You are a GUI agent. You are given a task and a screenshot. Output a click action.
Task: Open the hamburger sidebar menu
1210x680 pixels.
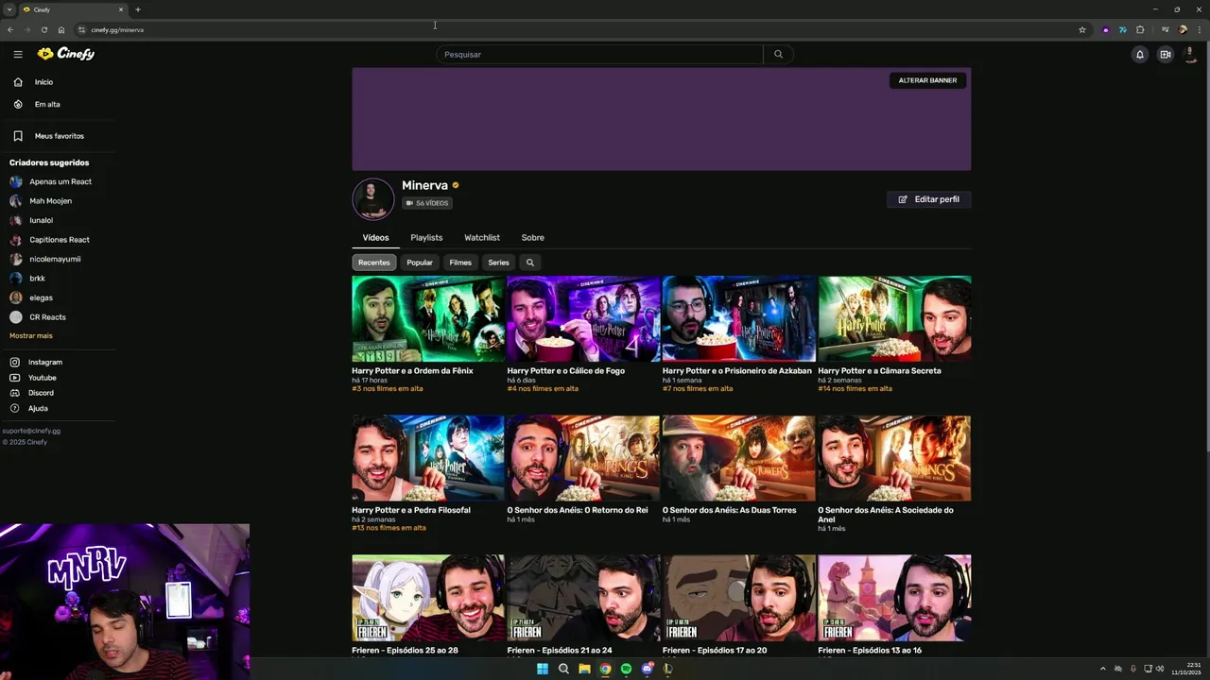click(x=17, y=54)
